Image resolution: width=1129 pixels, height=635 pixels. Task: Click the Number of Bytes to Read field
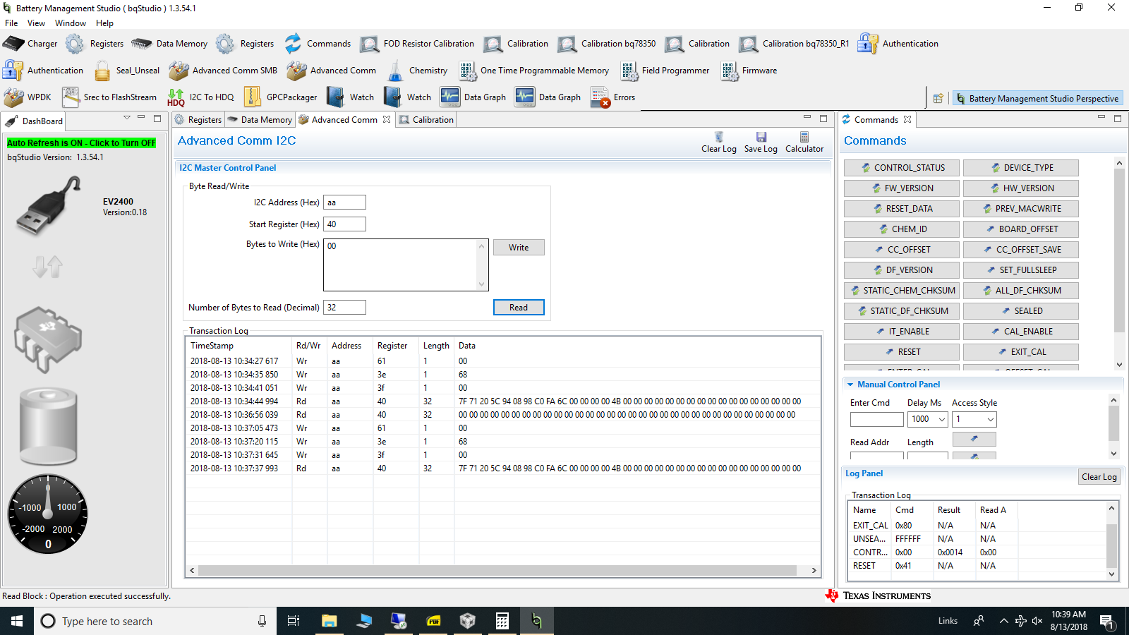click(x=344, y=308)
